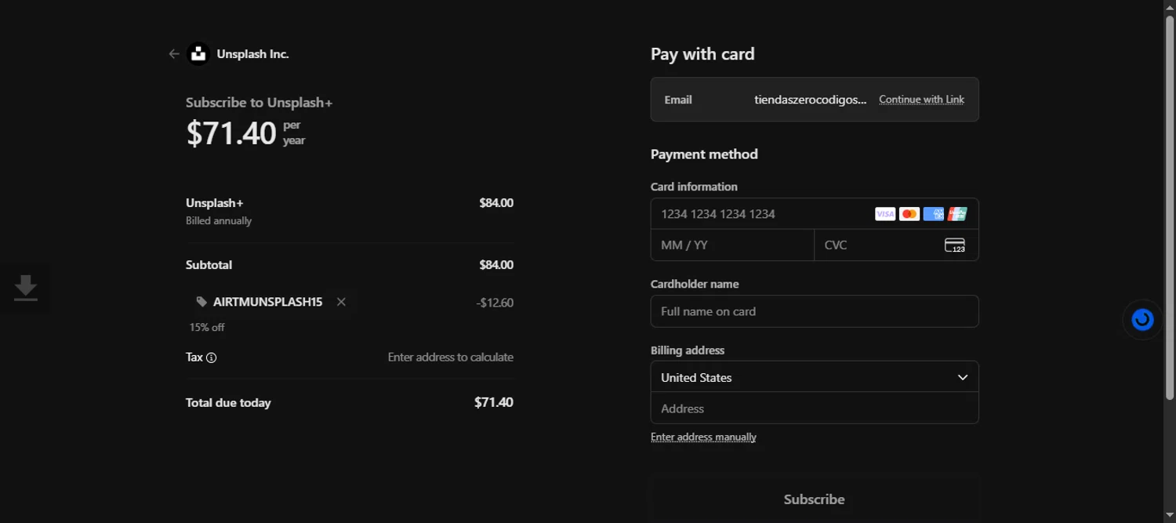
Task: Click the -$12.60 discount amount
Action: click(x=495, y=303)
